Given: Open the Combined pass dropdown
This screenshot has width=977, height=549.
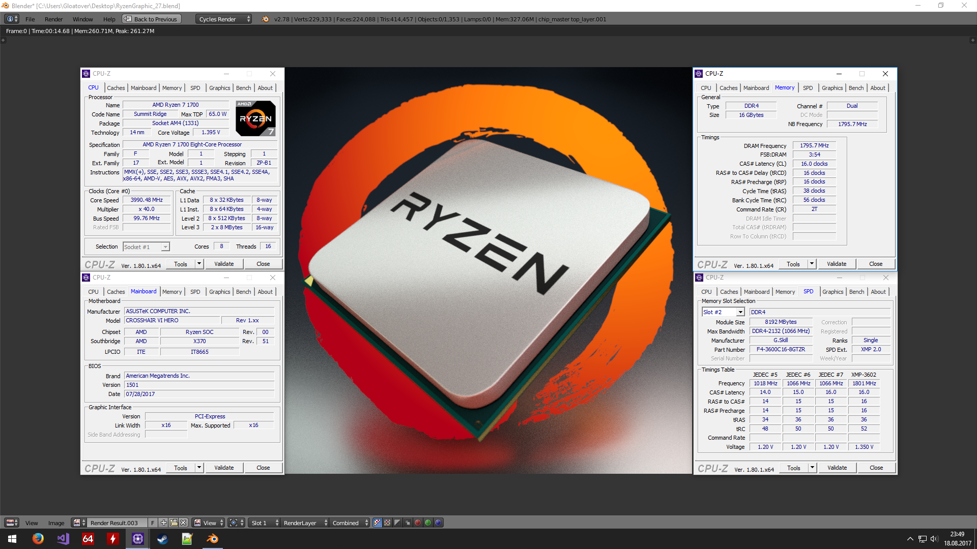Looking at the screenshot, I should (x=350, y=523).
